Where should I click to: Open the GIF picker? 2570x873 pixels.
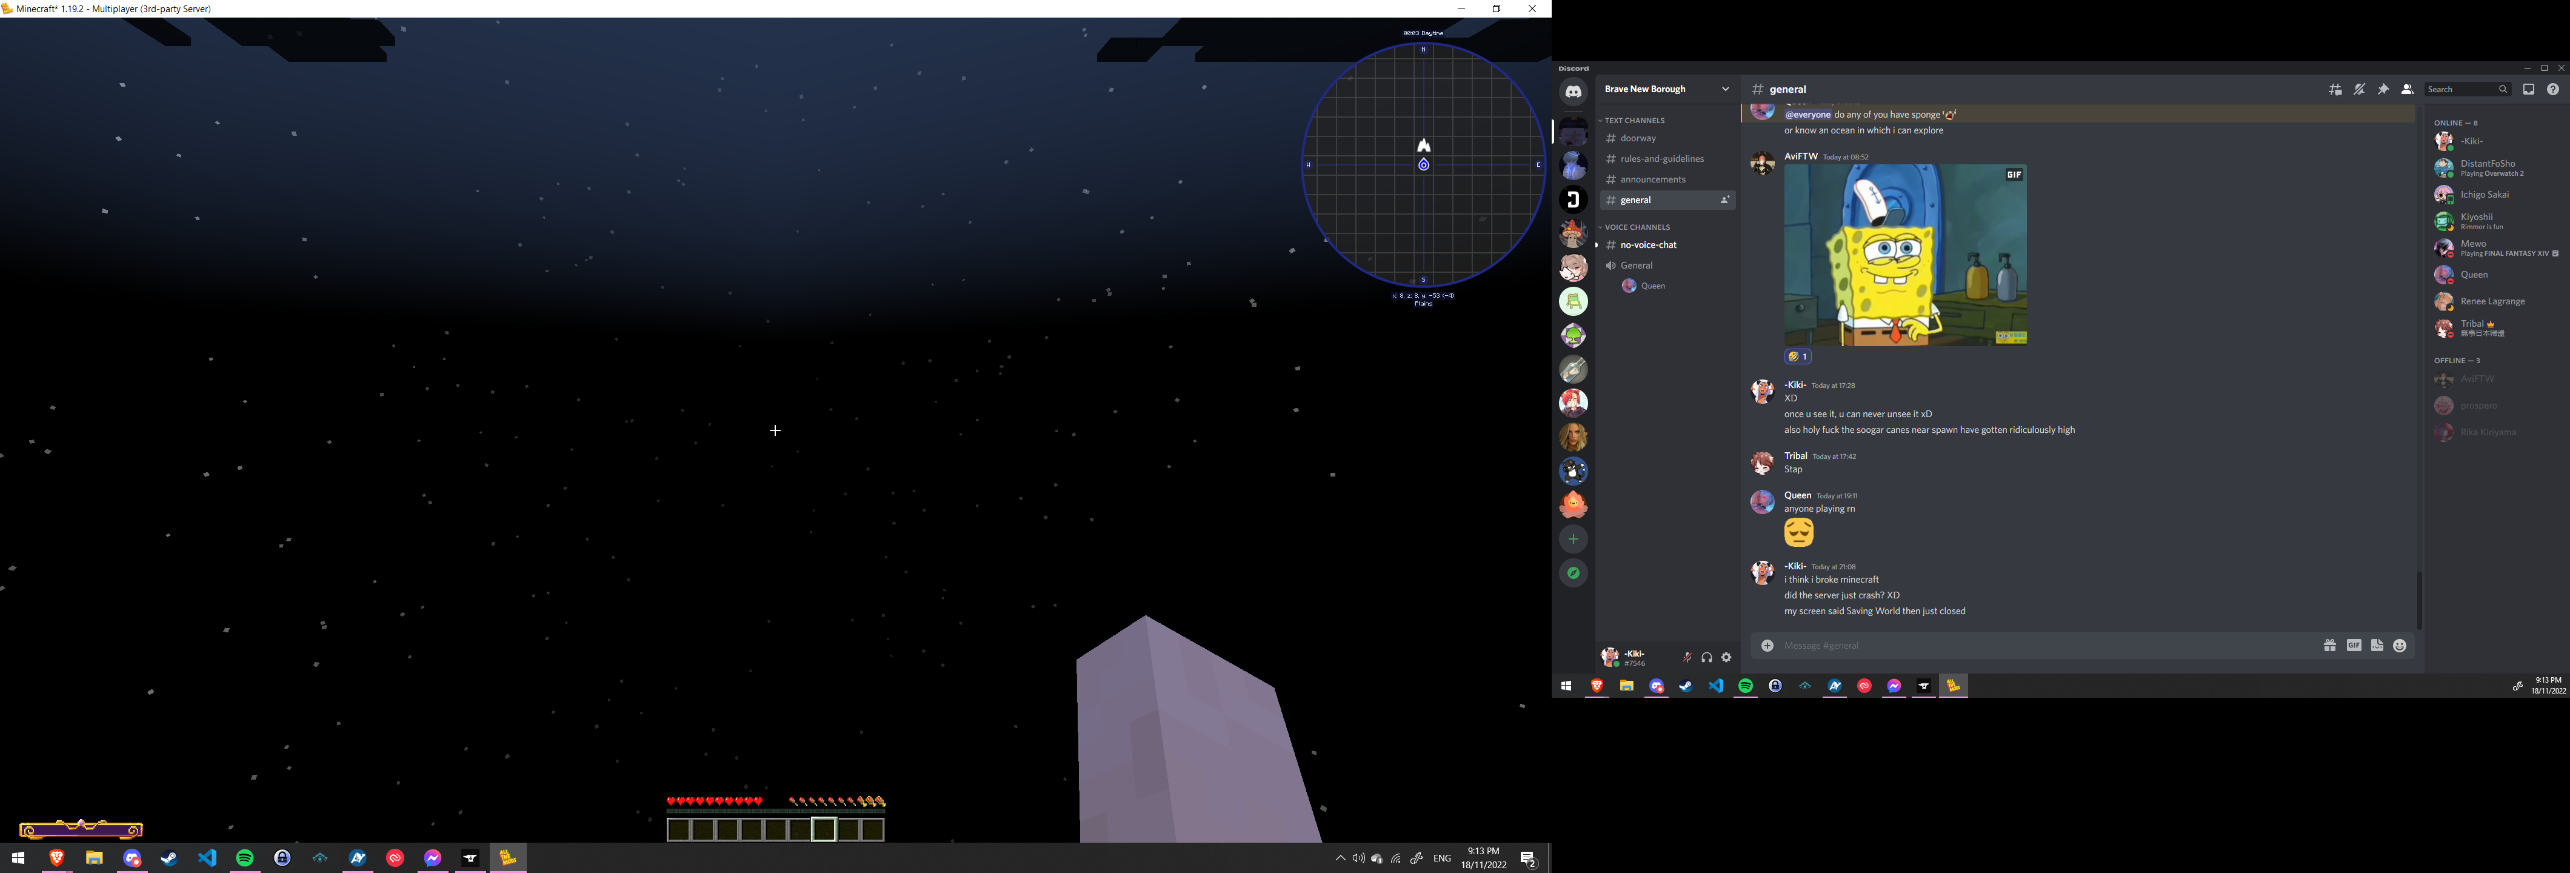click(2354, 646)
